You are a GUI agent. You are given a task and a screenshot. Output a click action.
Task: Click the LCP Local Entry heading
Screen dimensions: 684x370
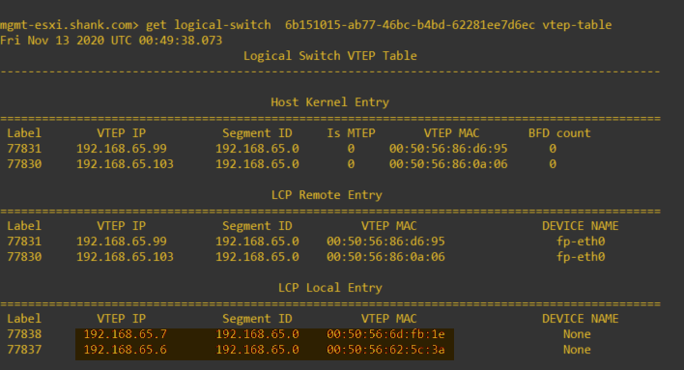[329, 288]
